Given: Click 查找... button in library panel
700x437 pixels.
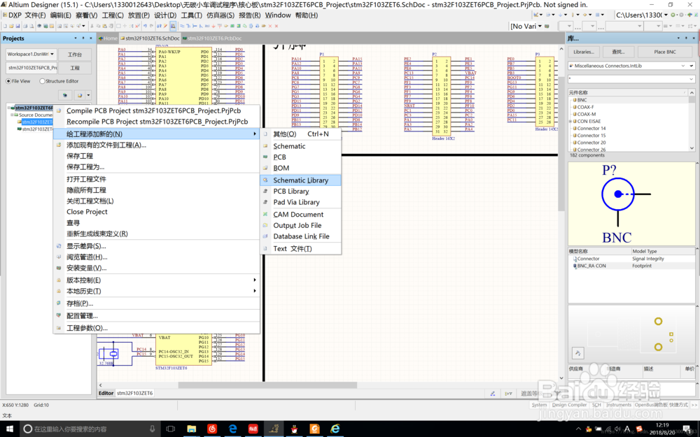Looking at the screenshot, I should click(x=618, y=52).
